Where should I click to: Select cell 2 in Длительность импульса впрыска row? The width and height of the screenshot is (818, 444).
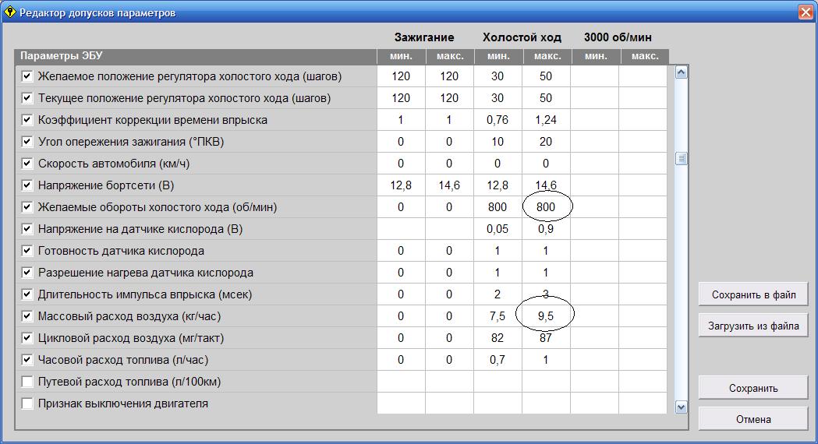click(x=498, y=294)
